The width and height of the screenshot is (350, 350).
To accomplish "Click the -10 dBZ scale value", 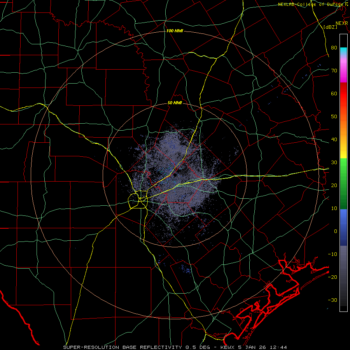I will [x=332, y=254].
